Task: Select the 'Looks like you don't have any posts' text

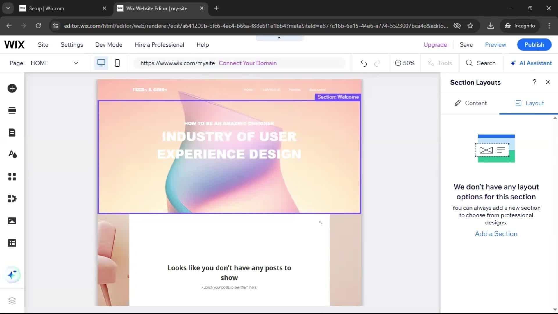Action: coord(229,273)
